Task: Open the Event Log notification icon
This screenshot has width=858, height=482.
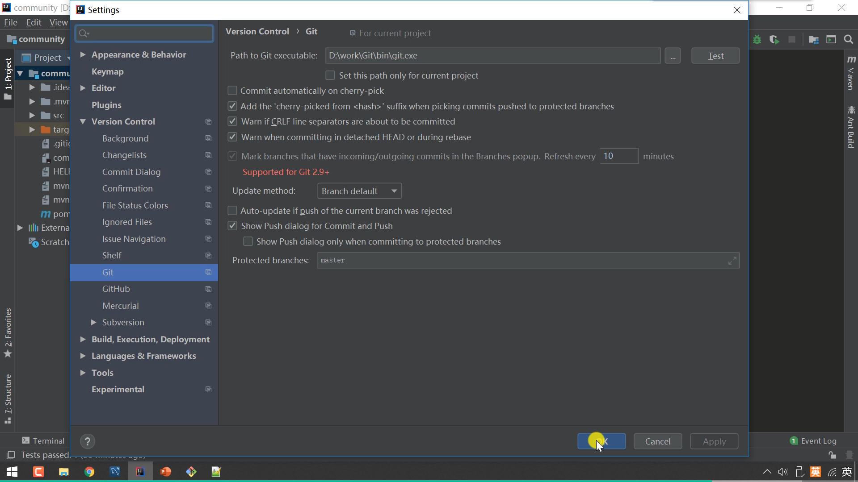Action: [x=794, y=441]
